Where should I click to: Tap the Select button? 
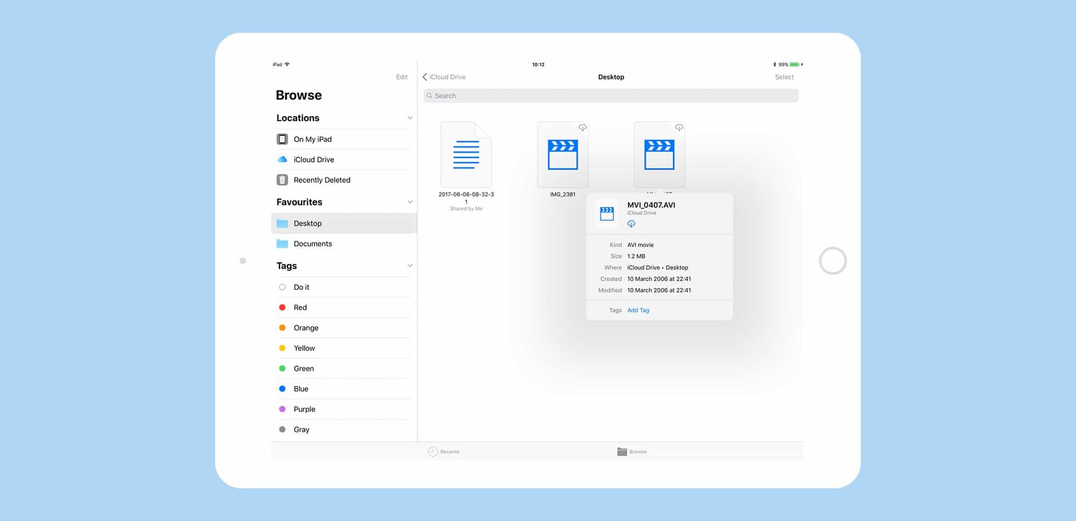pyautogui.click(x=784, y=77)
